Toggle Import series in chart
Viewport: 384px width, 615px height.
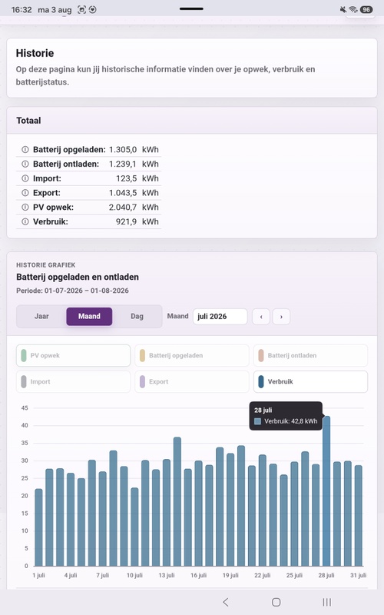[73, 381]
